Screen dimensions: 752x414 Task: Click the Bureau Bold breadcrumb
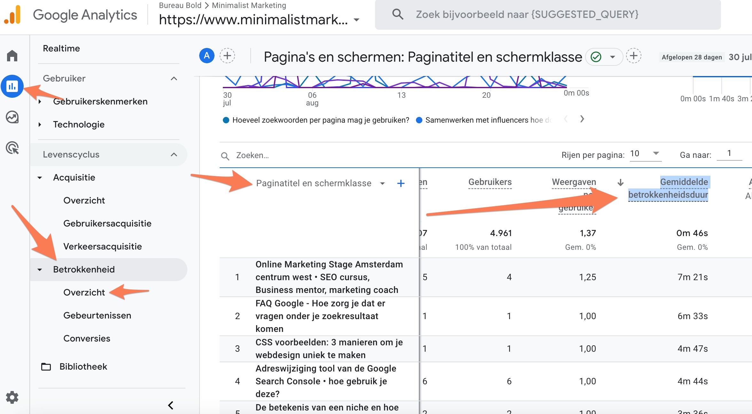[x=180, y=5]
